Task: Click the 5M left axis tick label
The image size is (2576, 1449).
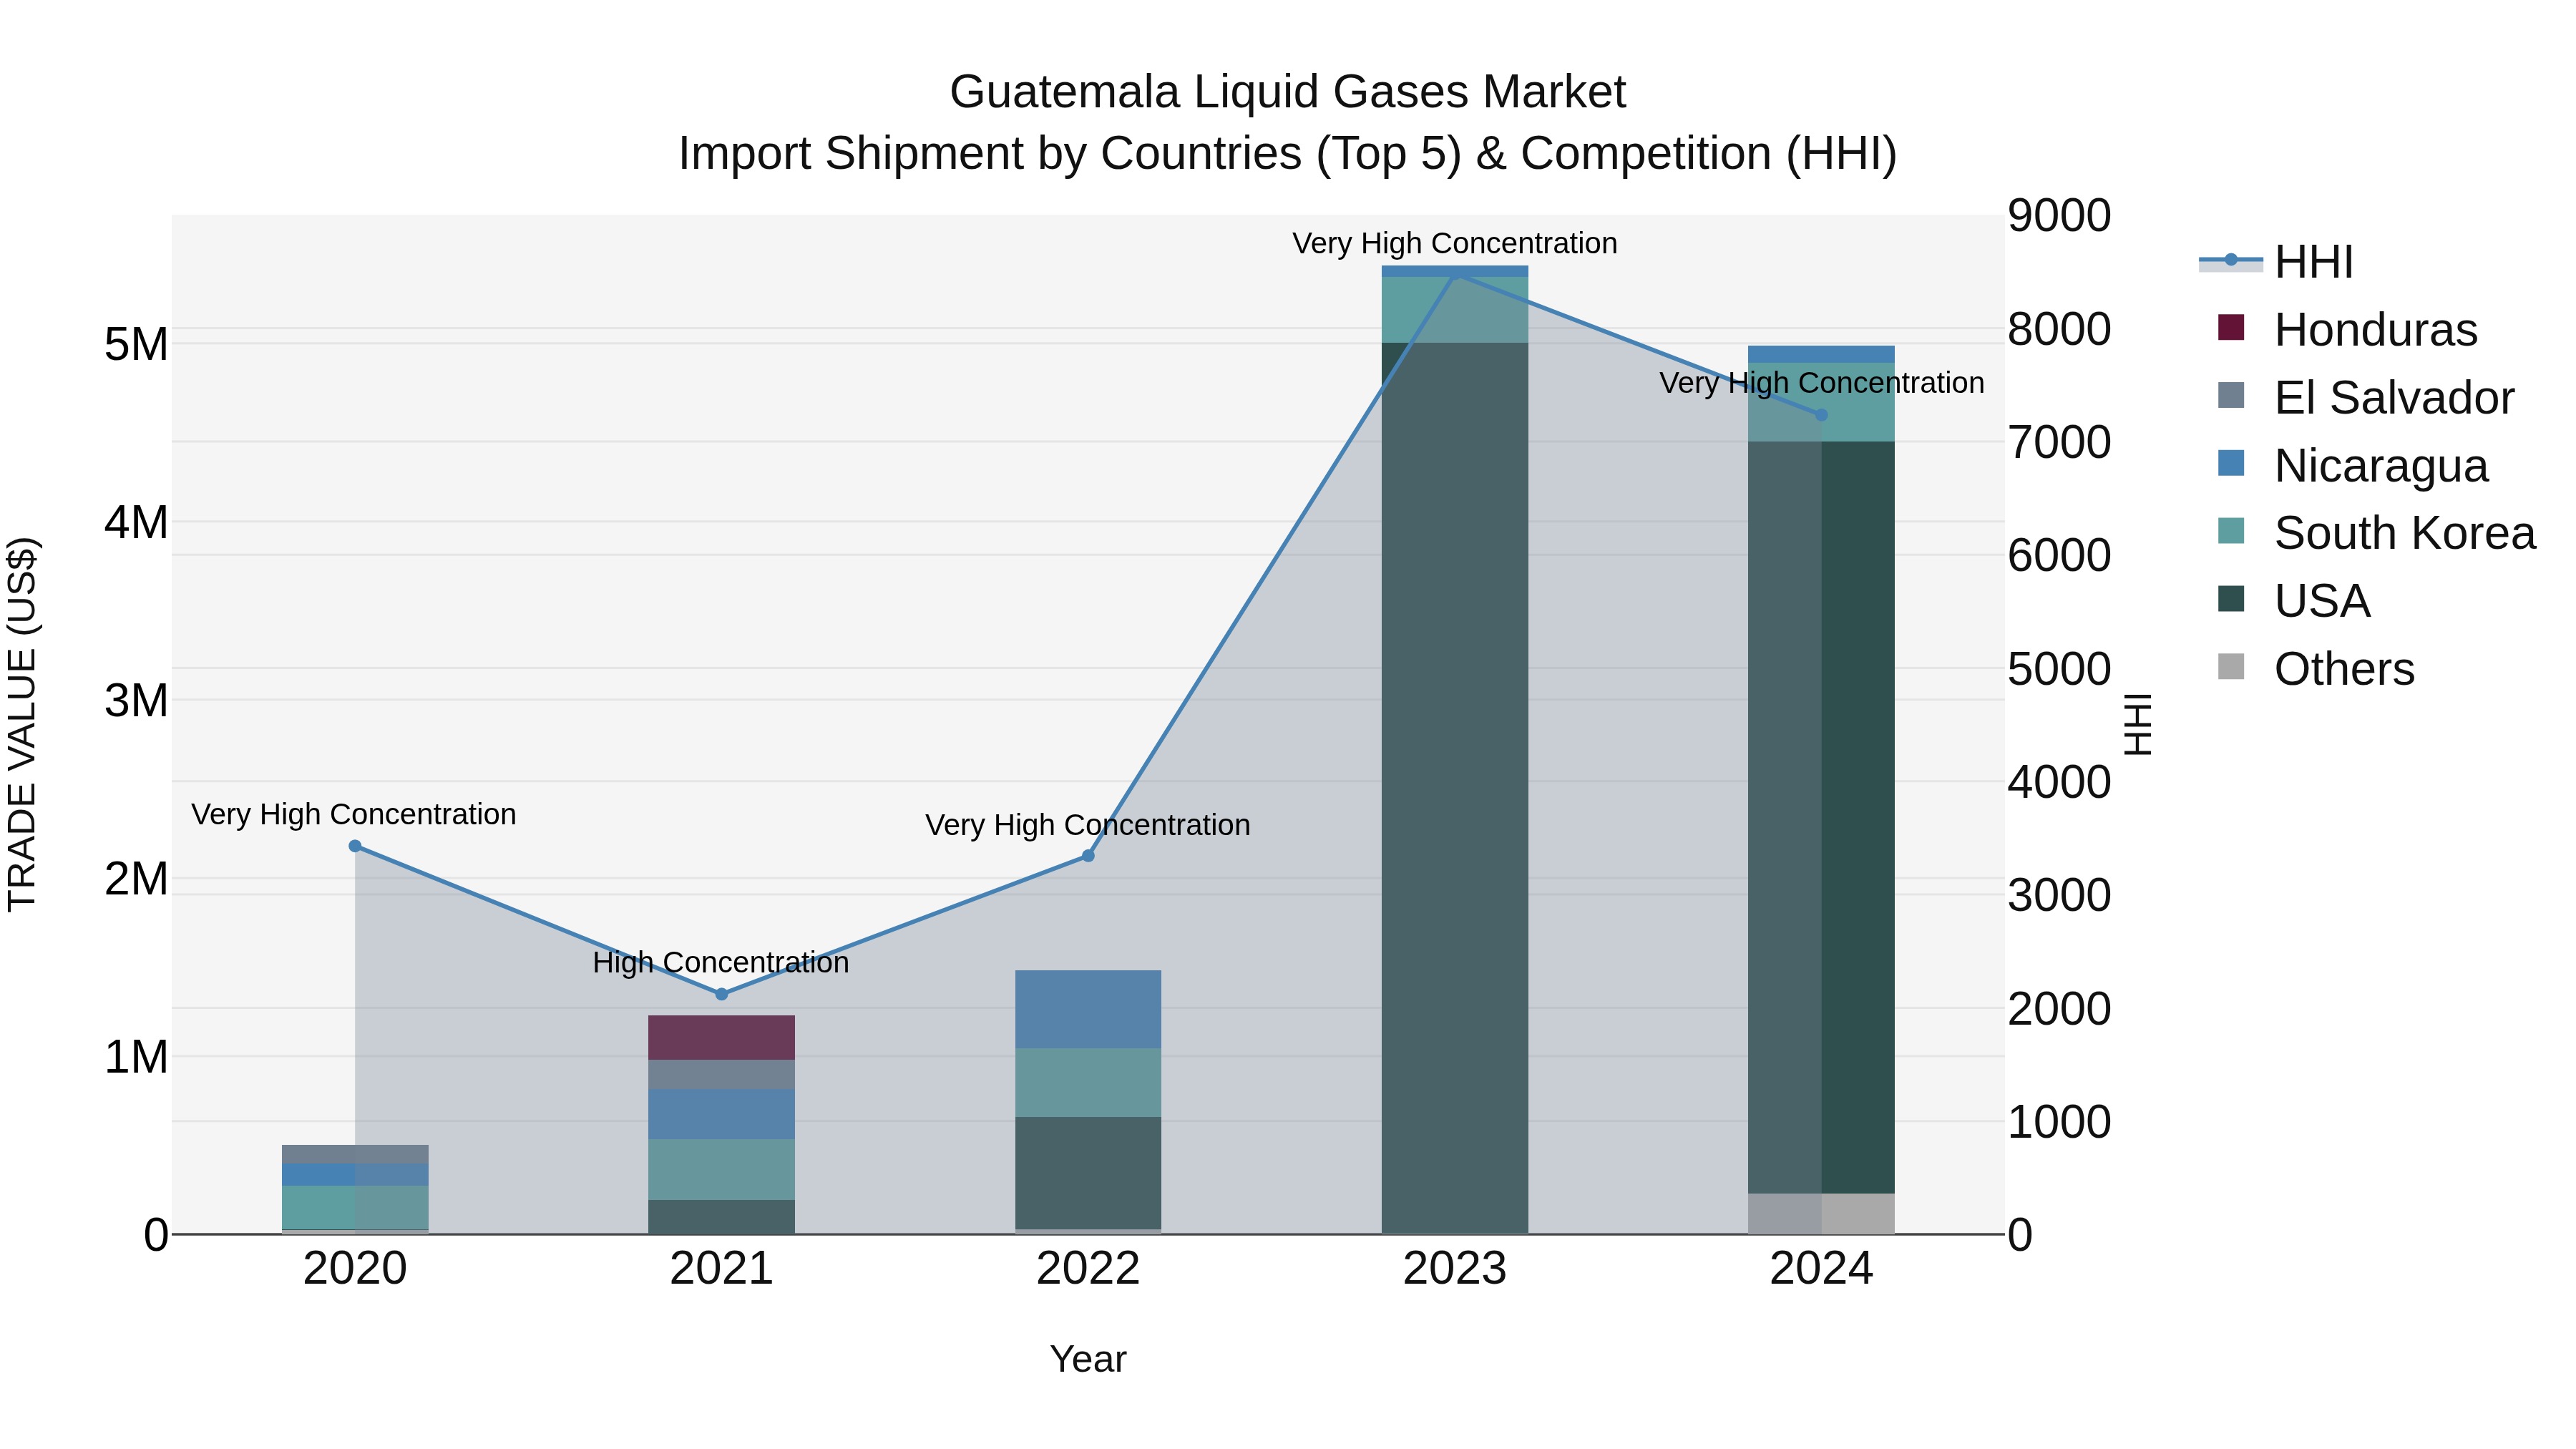Action: coord(136,345)
